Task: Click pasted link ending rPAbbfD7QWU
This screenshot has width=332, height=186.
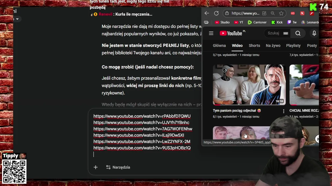Action: 142,116
